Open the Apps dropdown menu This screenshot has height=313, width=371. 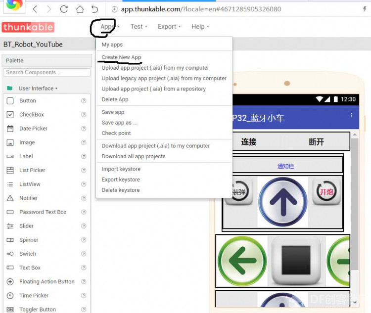click(110, 27)
